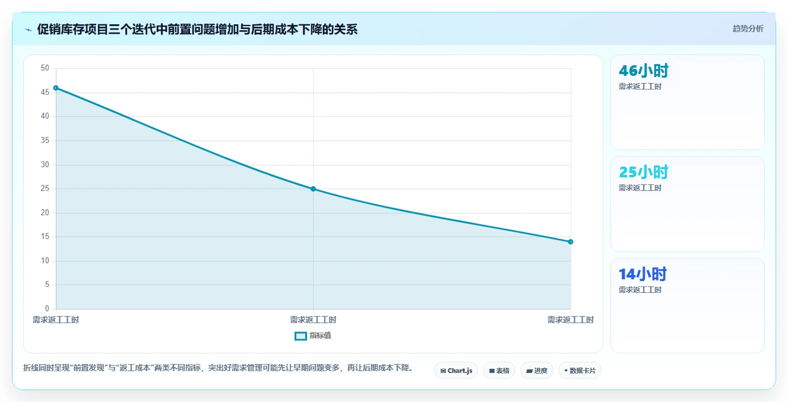Click the title 促销库存项目三个迭代中前置问题增加与后期成本下降的关系

point(197,30)
